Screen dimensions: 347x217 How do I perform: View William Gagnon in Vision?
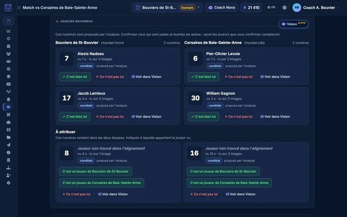[275, 116]
